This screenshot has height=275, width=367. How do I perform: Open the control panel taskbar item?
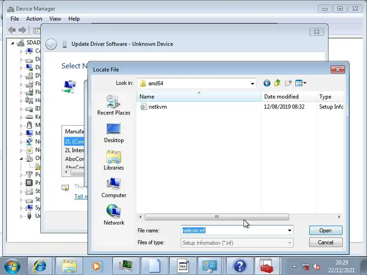[210, 266]
